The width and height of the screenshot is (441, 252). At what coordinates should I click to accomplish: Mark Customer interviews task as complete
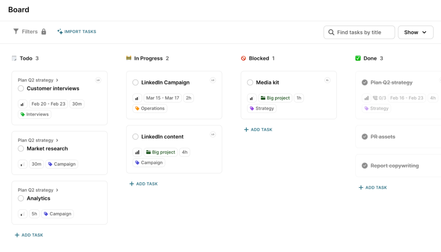coord(21,89)
